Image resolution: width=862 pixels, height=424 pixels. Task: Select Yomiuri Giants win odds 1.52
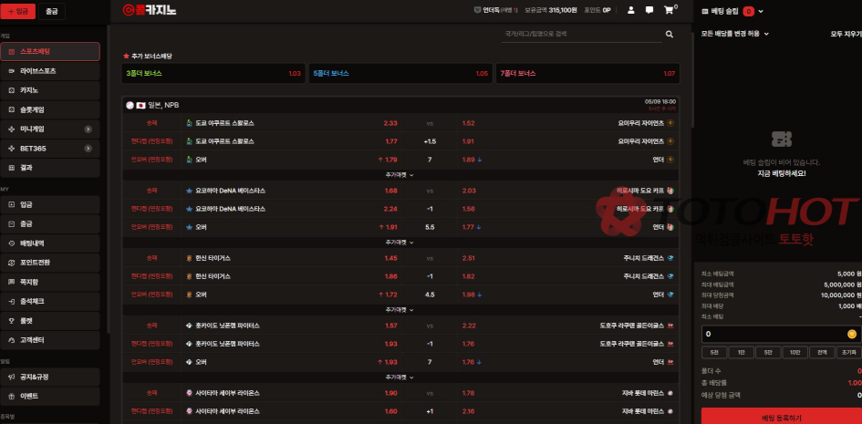coord(468,123)
